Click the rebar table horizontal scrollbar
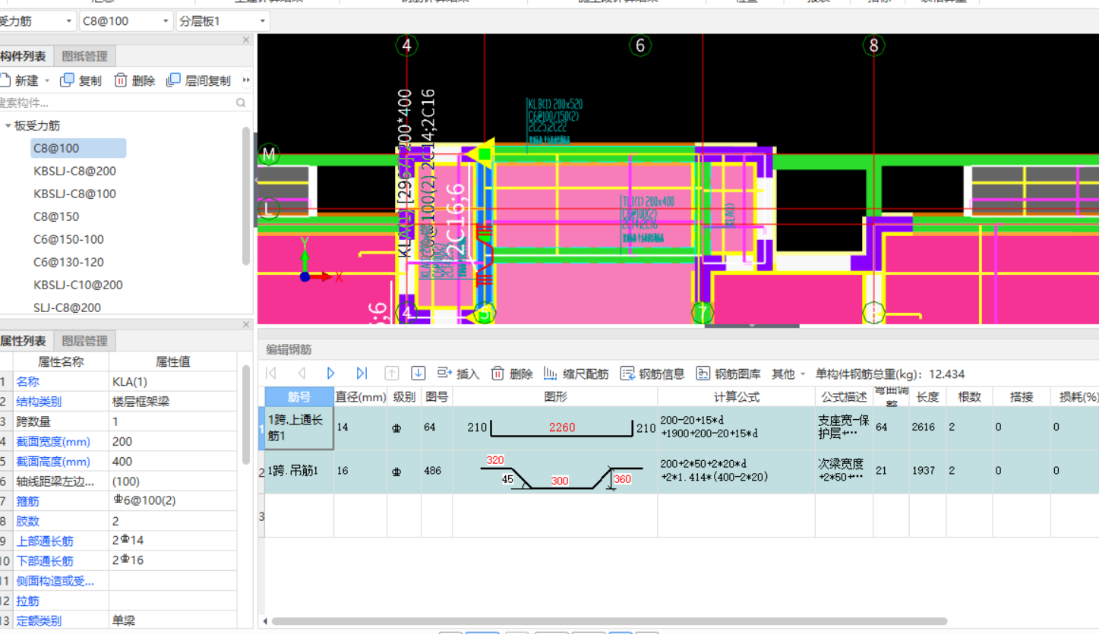Image resolution: width=1099 pixels, height=634 pixels. coord(609,621)
